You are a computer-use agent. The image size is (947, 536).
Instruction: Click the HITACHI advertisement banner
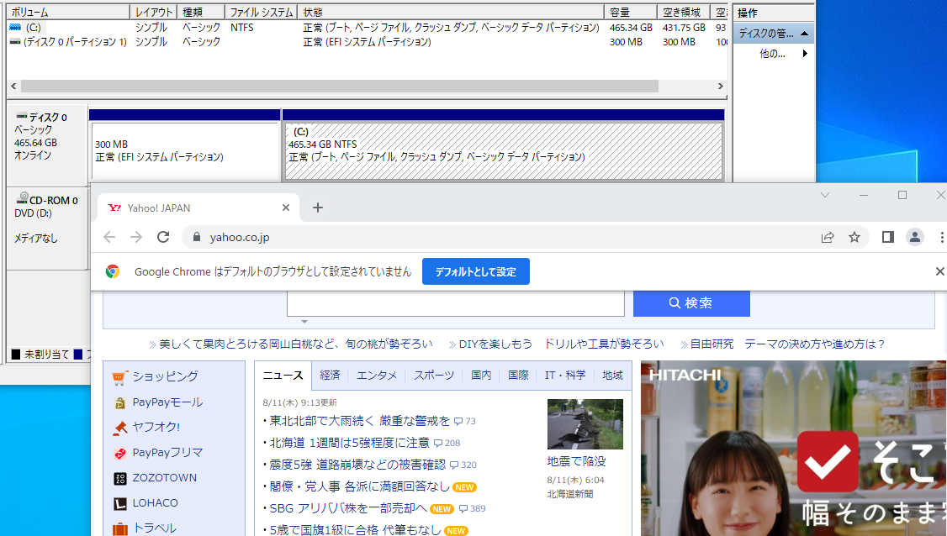(794, 449)
